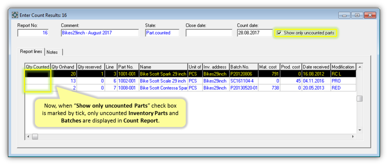The width and height of the screenshot is (388, 165).
Task: Click Qty Counted cell for part 1002-001
Action: [x=38, y=81]
